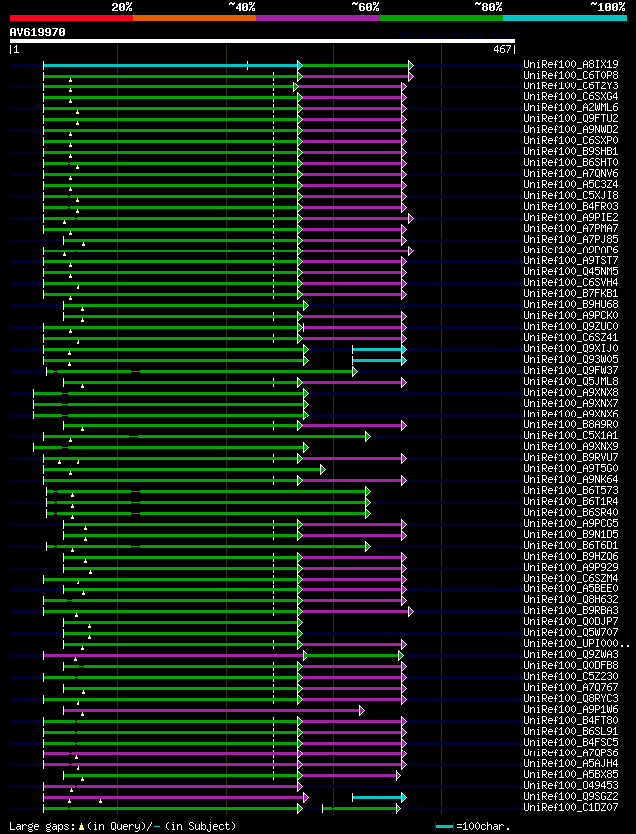Open the UniRef100_Q9FTU2 hit
Screen dimensions: 636x834
coord(570,118)
